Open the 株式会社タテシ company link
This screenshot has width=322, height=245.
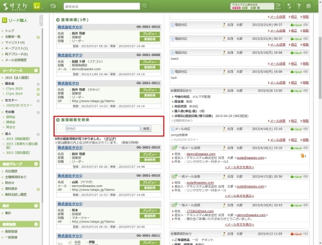coord(70,55)
